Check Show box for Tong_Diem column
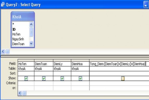The image size is (149, 100). pyautogui.click(x=123, y=78)
